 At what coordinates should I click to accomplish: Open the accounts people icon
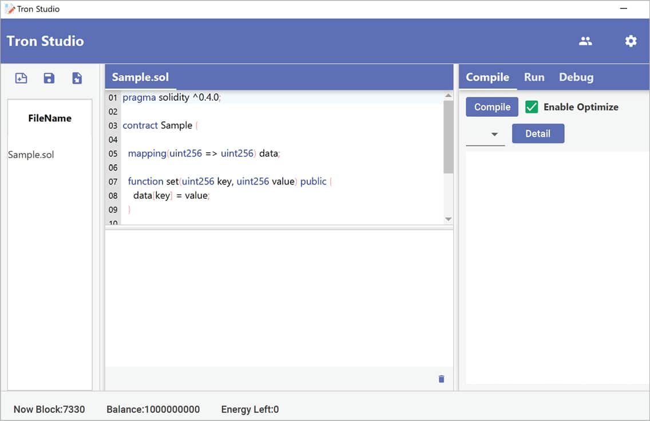(x=585, y=41)
